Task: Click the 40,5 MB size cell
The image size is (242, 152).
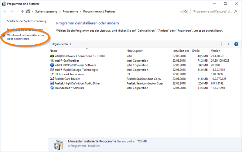Action: click(x=202, y=56)
